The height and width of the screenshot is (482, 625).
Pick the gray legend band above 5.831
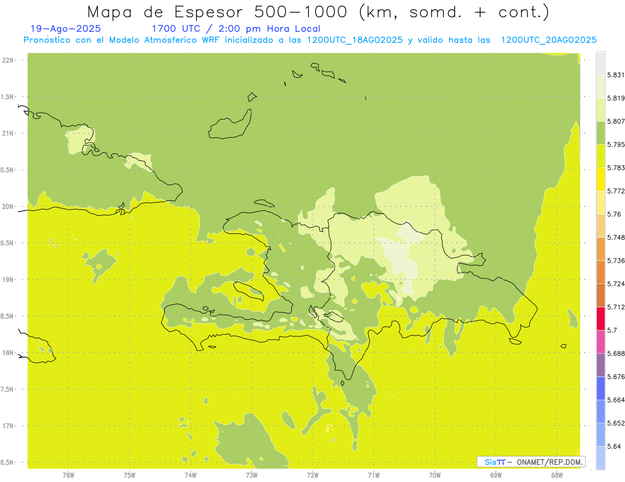[600, 63]
